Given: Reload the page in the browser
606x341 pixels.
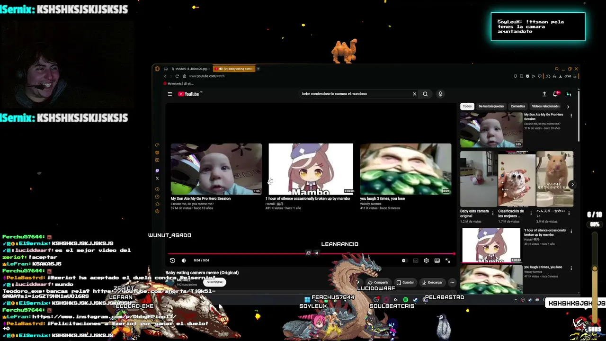Looking at the screenshot, I should tap(177, 76).
